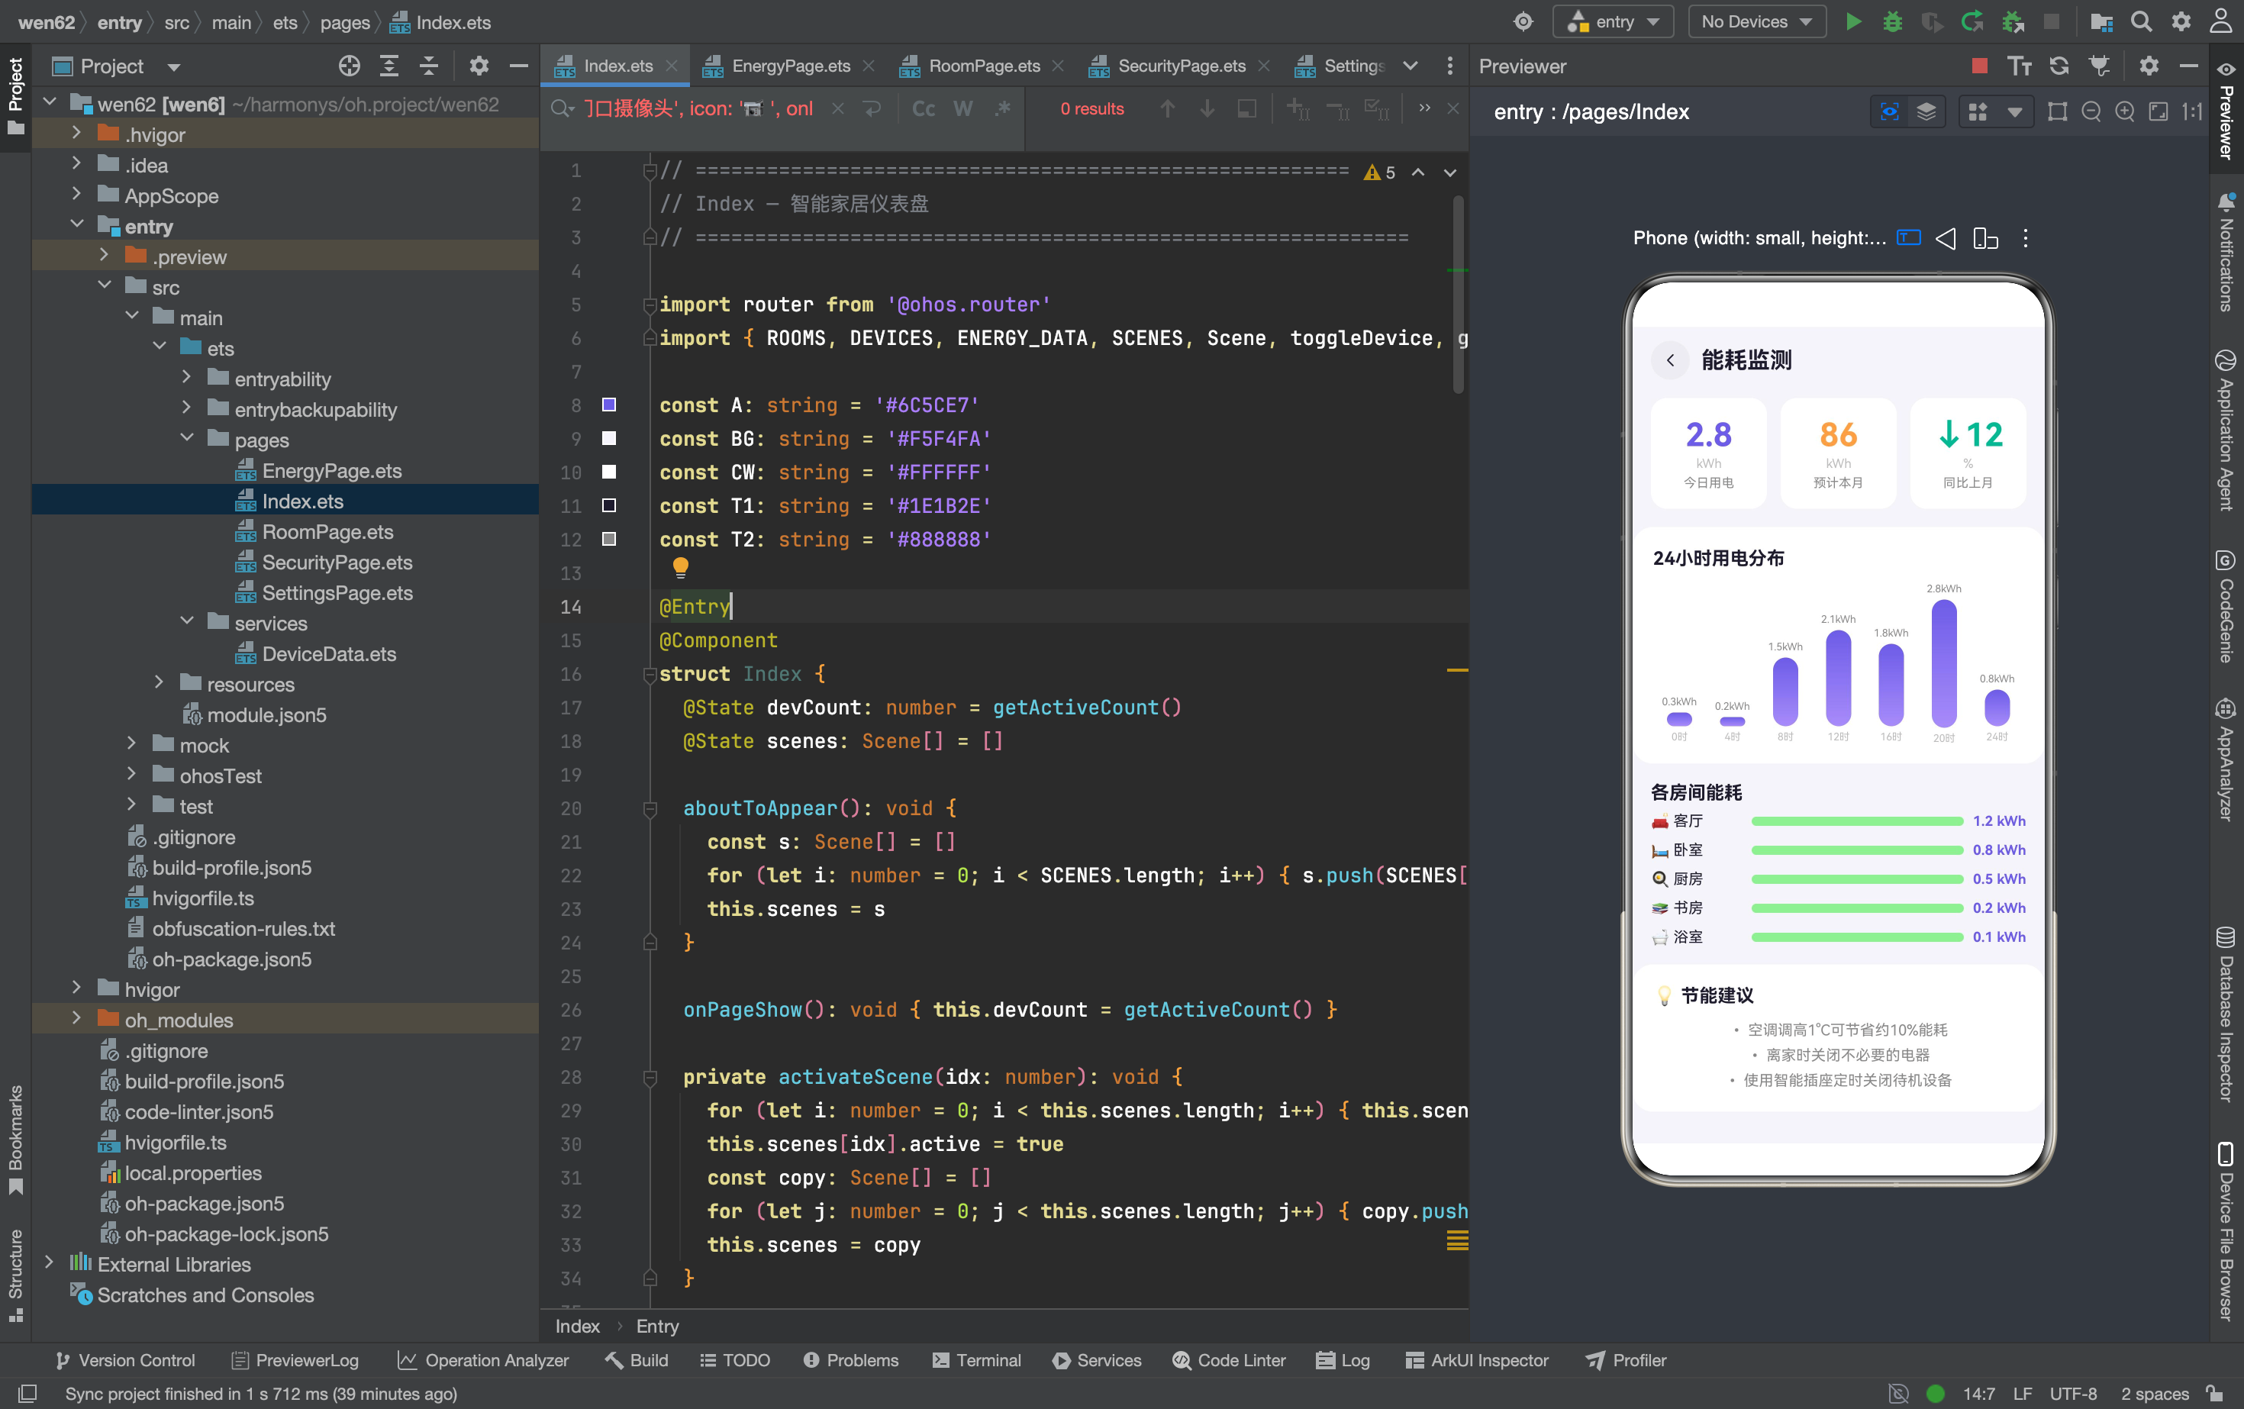Open the search everywhere magnifier icon
Viewport: 2244px width, 1409px height.
(x=2142, y=21)
